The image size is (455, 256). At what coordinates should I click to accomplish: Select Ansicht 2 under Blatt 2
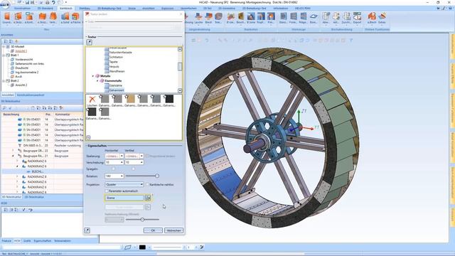21,85
